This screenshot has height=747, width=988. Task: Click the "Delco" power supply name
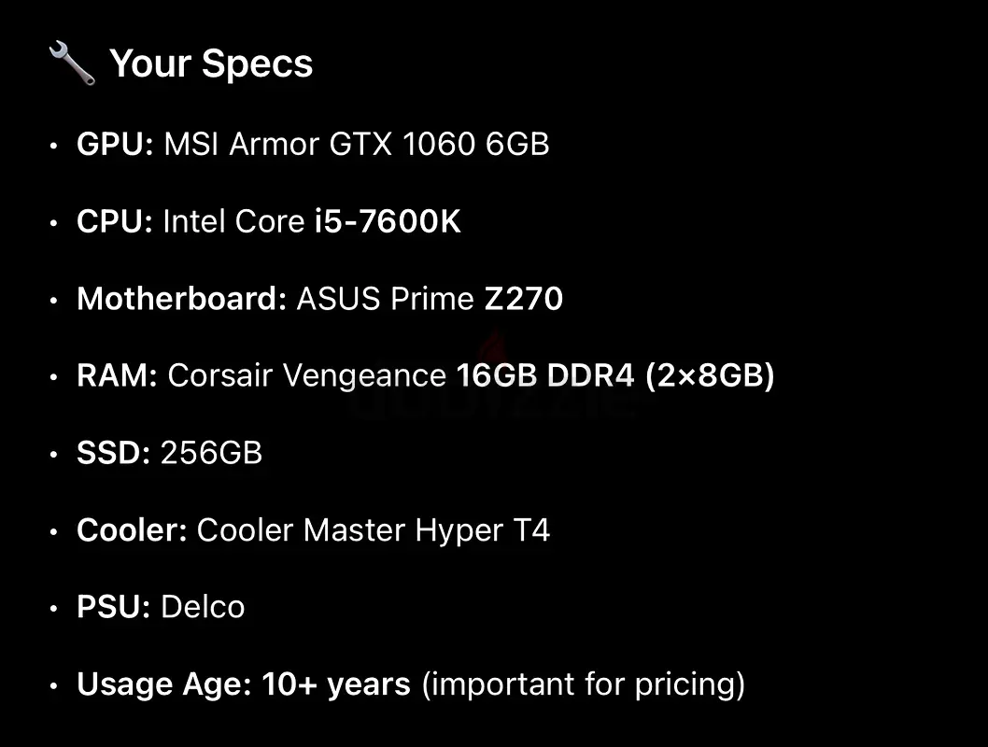pyautogui.click(x=203, y=607)
